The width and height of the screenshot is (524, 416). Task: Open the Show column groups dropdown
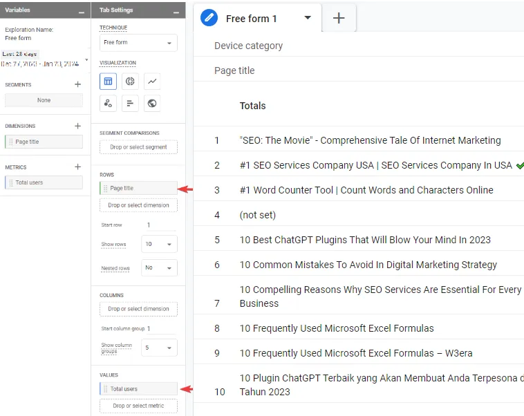[x=159, y=348]
